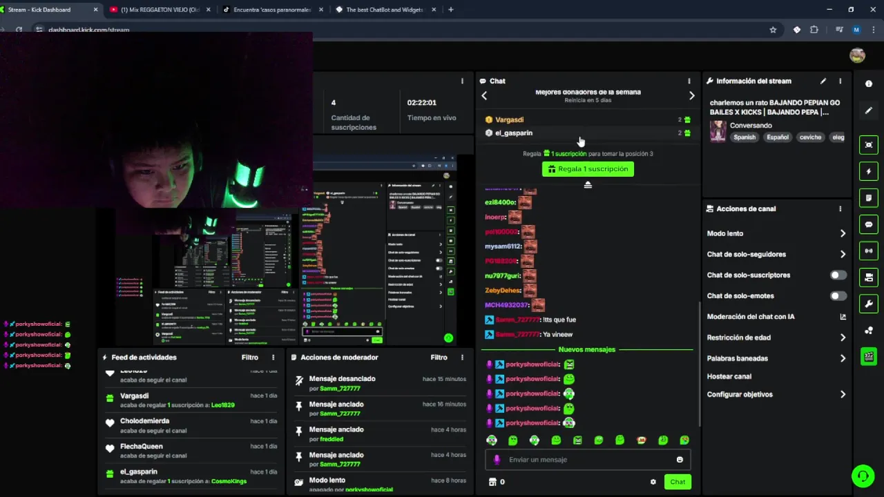Open the note page sidebar icon
The image size is (884, 497).
click(869, 198)
